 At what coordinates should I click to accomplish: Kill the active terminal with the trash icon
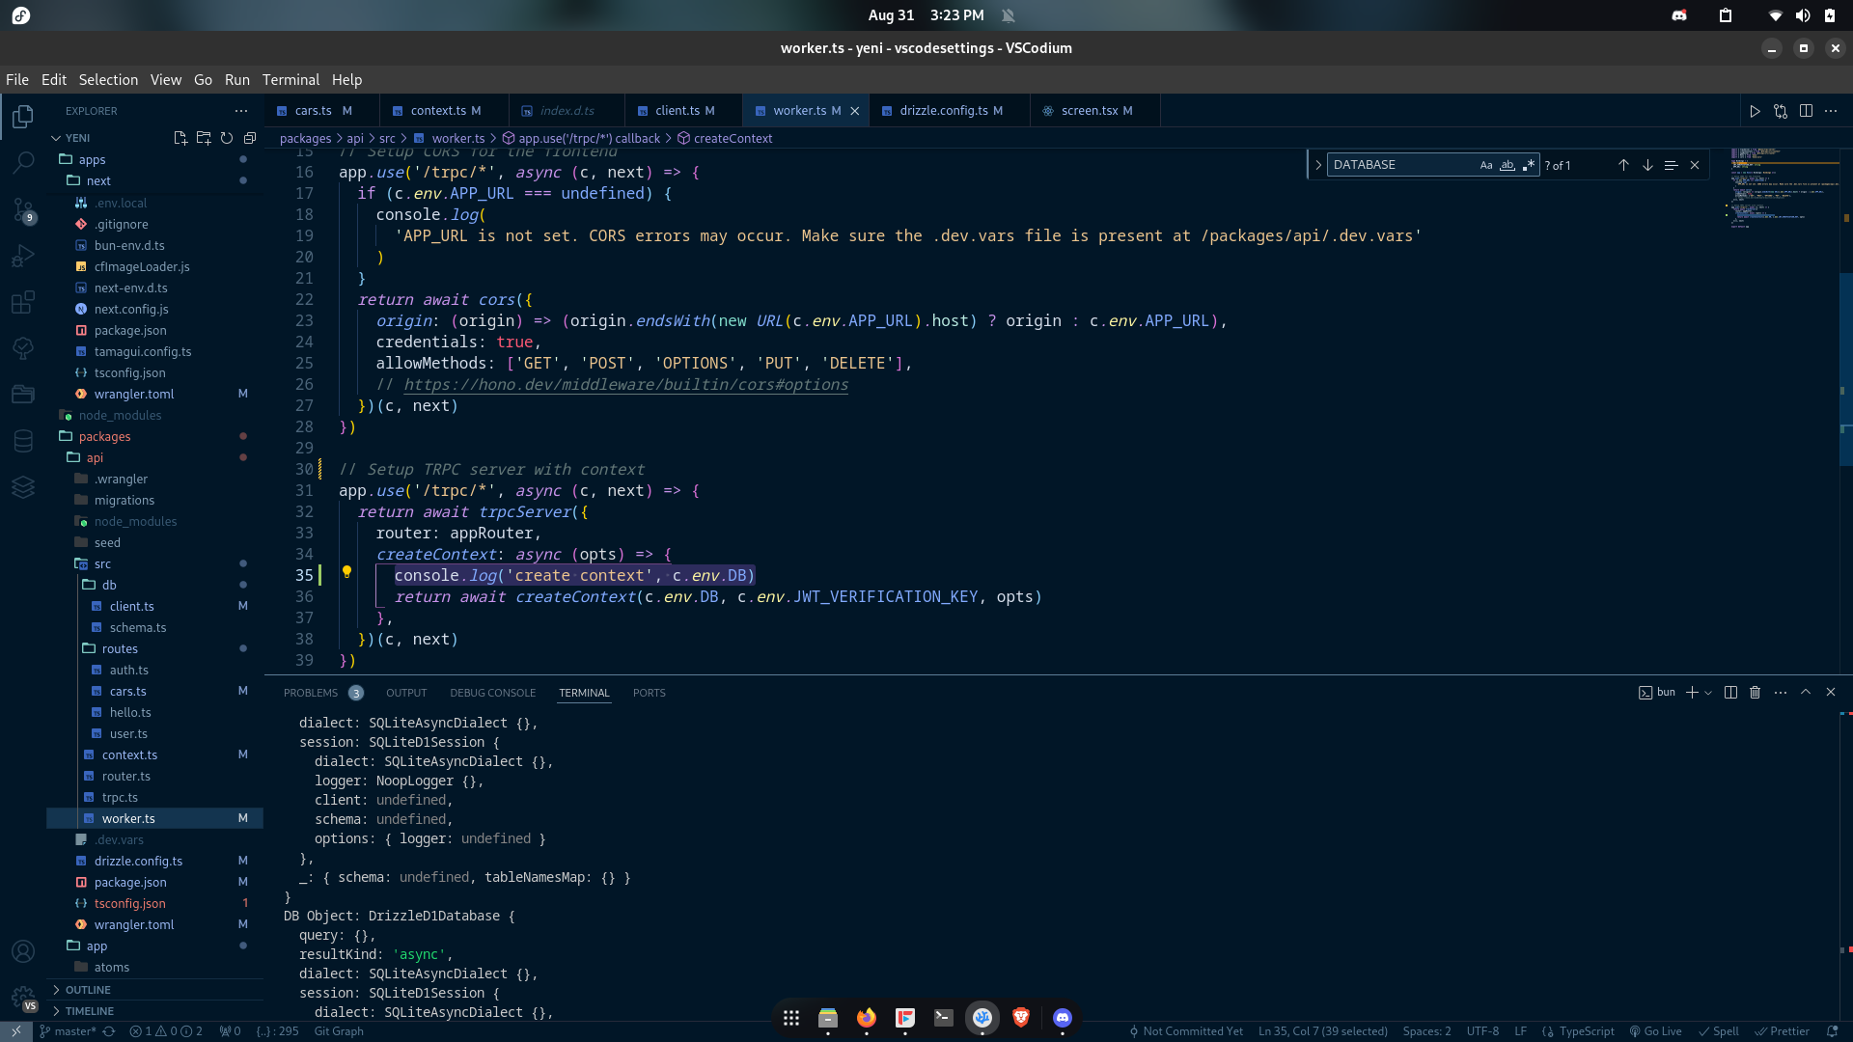tap(1755, 692)
